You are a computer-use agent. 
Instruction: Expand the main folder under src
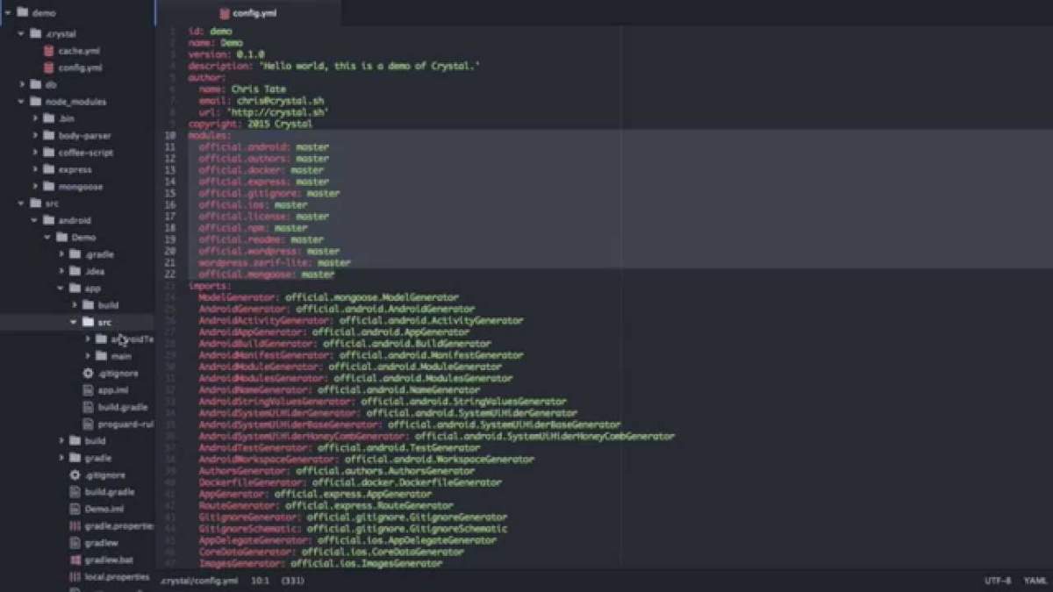pyautogui.click(x=88, y=356)
